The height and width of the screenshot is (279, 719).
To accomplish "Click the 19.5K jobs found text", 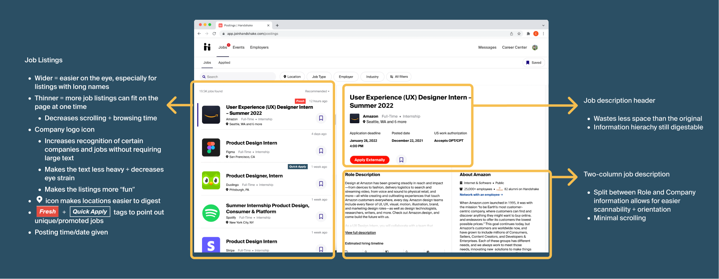I will 211,91.
